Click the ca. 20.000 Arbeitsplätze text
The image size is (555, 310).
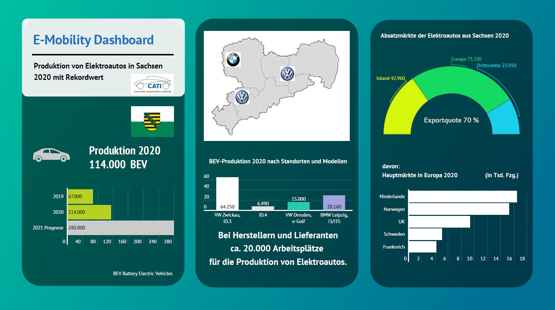[277, 248]
